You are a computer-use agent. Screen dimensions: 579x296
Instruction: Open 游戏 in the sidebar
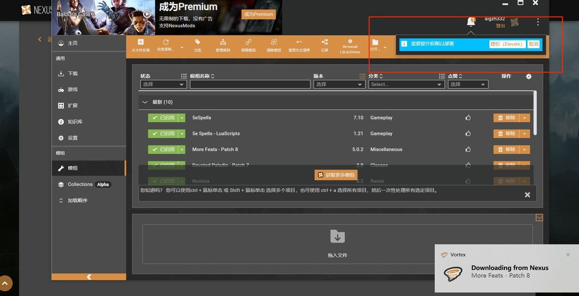88,89
